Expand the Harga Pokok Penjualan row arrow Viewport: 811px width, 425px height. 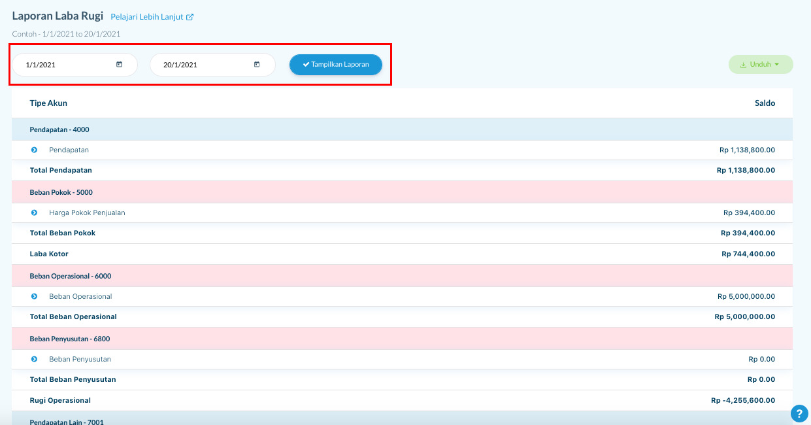(34, 212)
